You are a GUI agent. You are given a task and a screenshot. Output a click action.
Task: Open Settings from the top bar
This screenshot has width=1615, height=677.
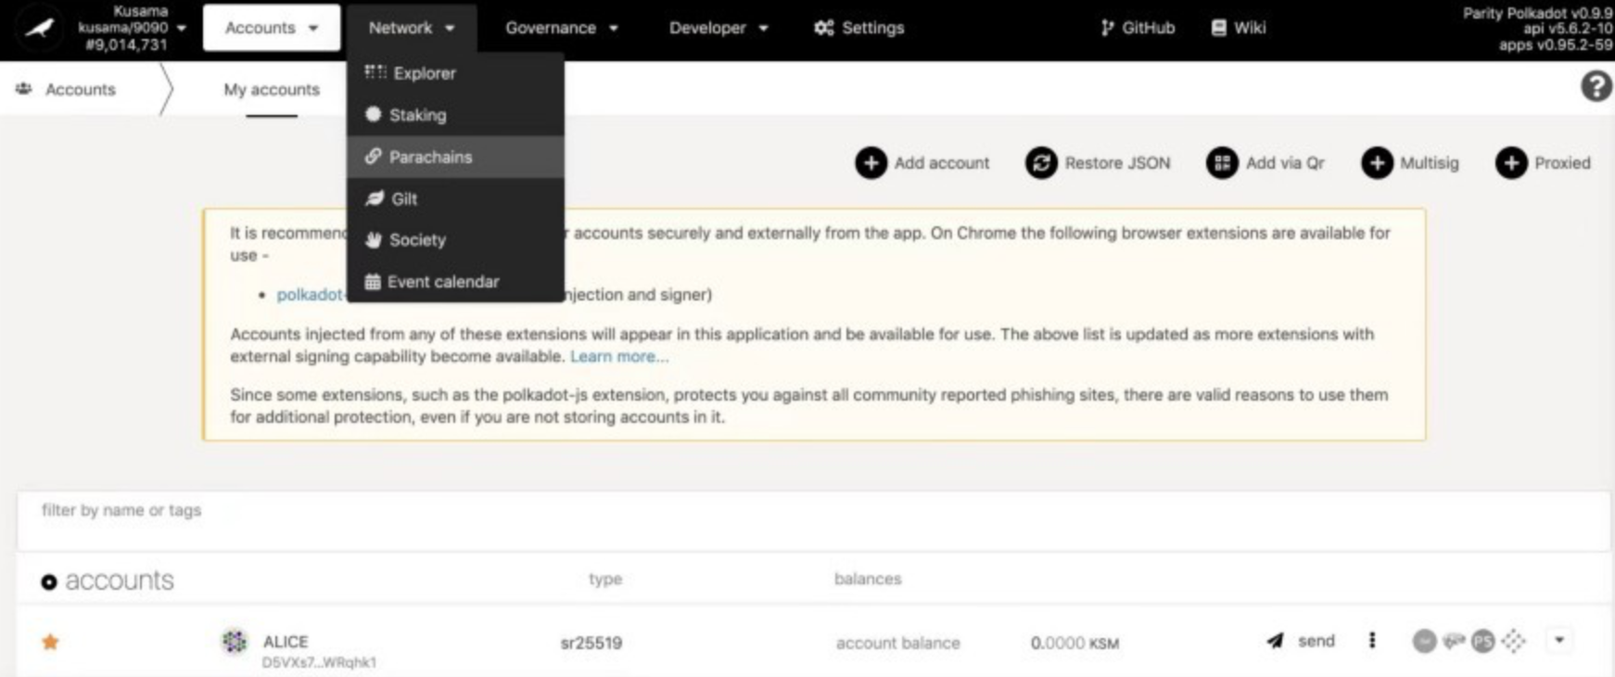859,28
